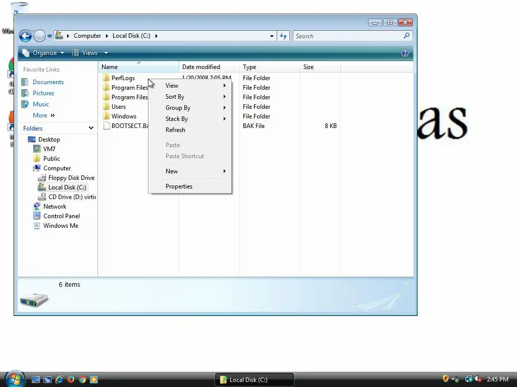Launch Chrome from quick launch
The height and width of the screenshot is (387, 517).
click(x=82, y=379)
